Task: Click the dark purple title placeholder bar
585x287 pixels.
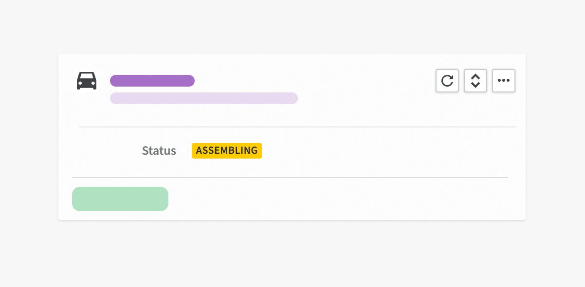Action: 152,81
